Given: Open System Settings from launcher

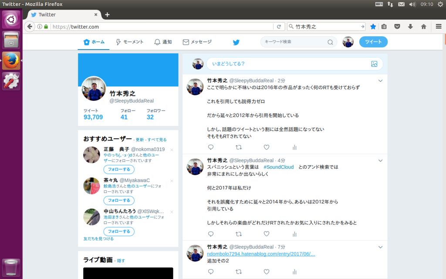Looking at the screenshot, I should point(11,81).
